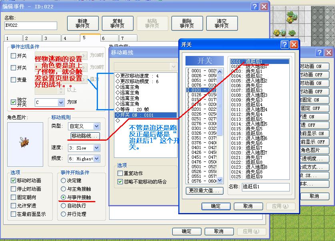Uncheck the 独立开关 condition checkbox
The height and width of the screenshot is (241, 335).
tap(13, 102)
